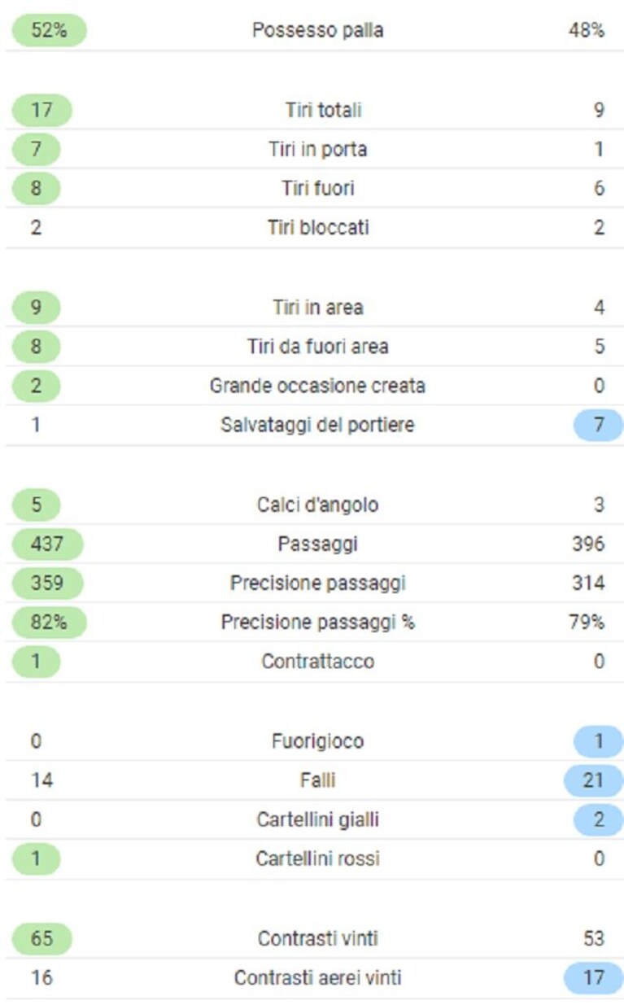This screenshot has width=624, height=1005.
Task: Select the Precisione passaggi % label
Action: (317, 623)
